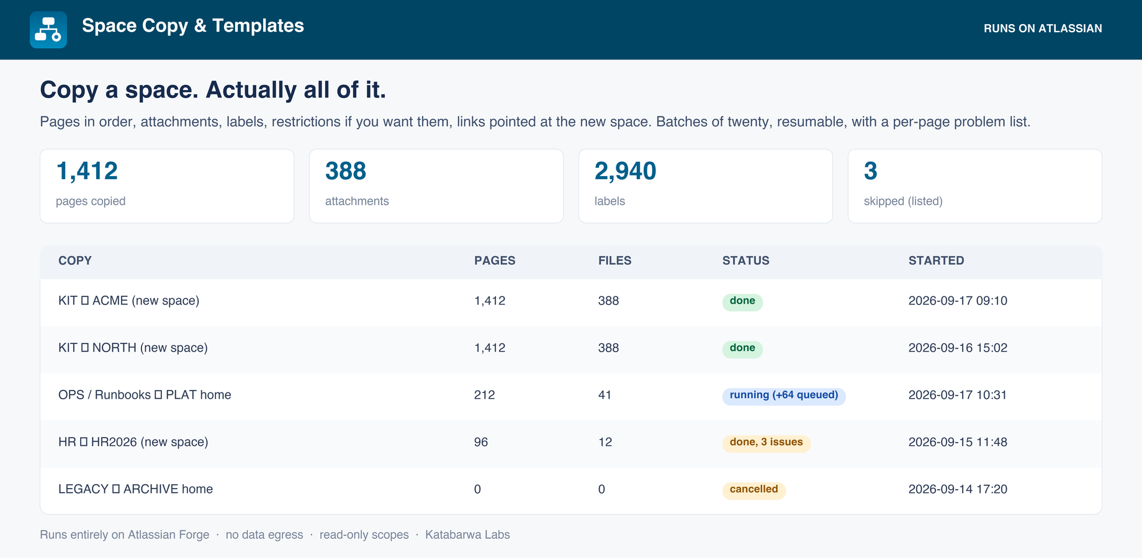Viewport: 1142px width, 558px height.
Task: Click the start time 2026-09-15 11:48
Action: [958, 442]
